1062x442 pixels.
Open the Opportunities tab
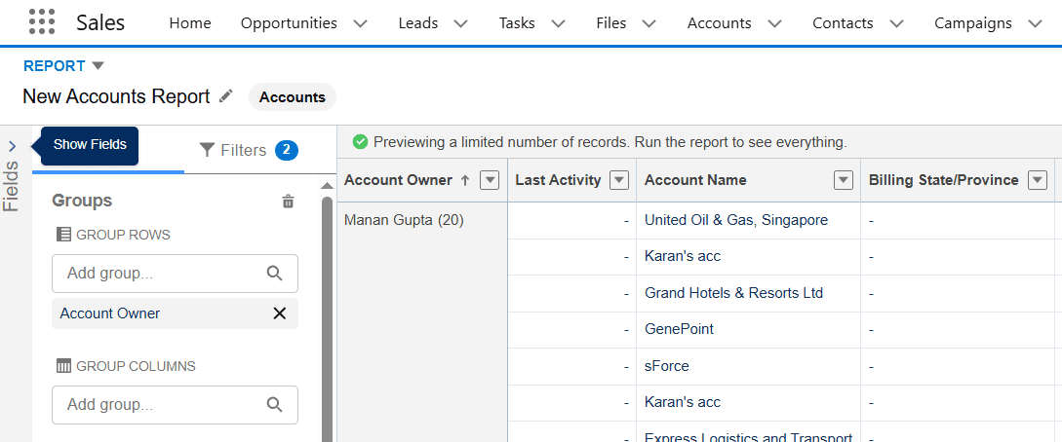coord(290,23)
